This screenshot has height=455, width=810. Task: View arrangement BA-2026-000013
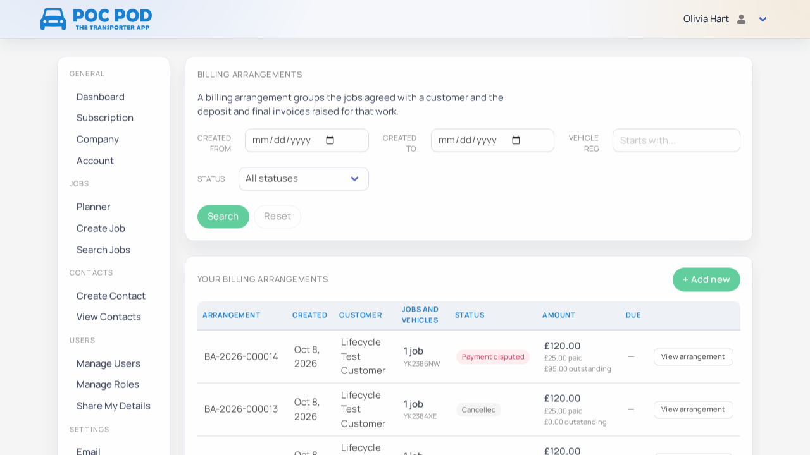(694, 409)
